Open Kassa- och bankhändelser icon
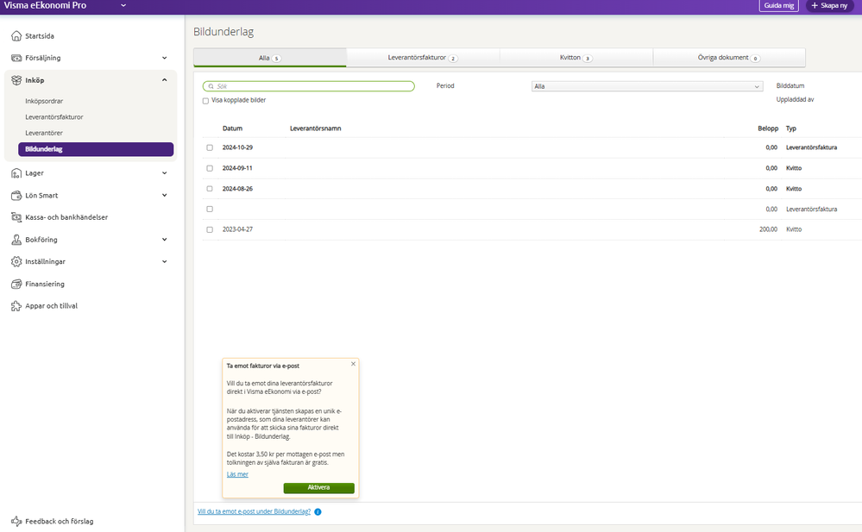The width and height of the screenshot is (862, 532). 16,217
